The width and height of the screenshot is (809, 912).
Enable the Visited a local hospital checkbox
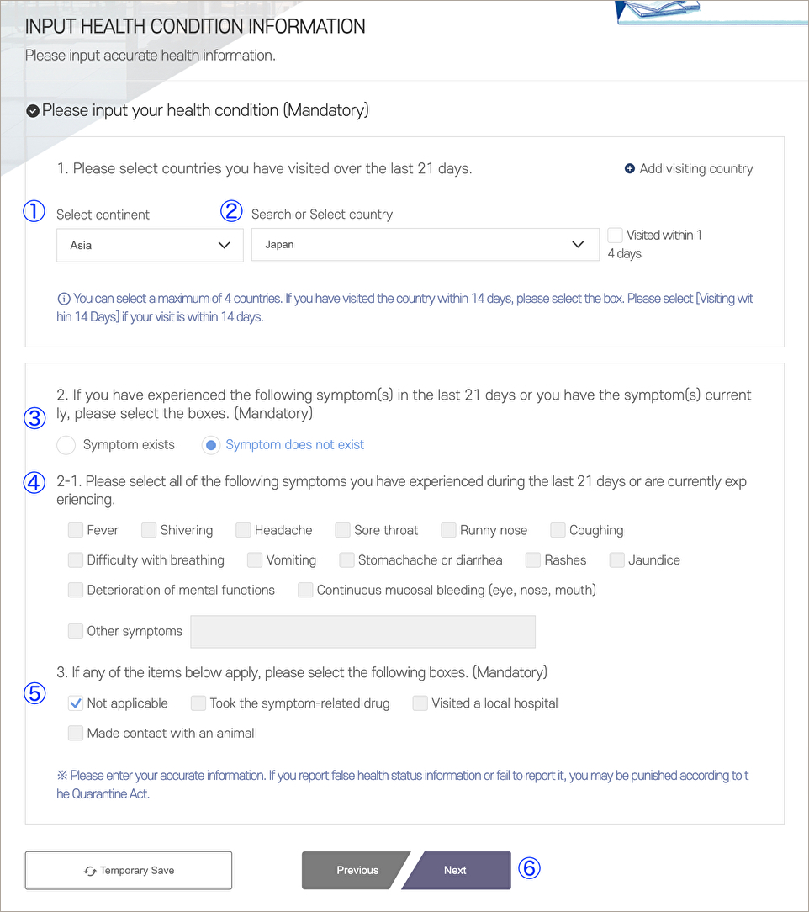(x=420, y=703)
